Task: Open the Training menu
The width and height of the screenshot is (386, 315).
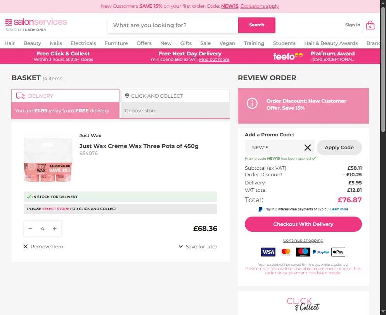Action: tap(254, 43)
